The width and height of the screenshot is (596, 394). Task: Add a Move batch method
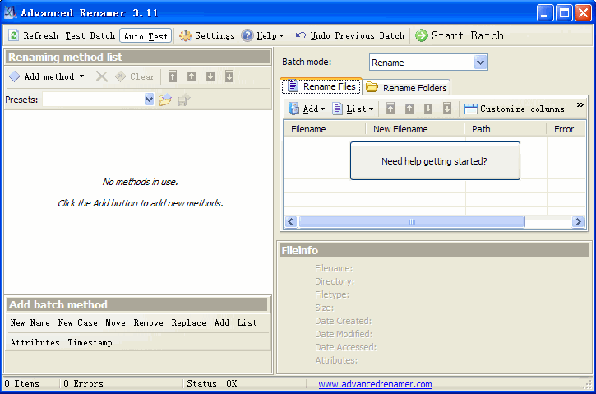click(x=116, y=323)
